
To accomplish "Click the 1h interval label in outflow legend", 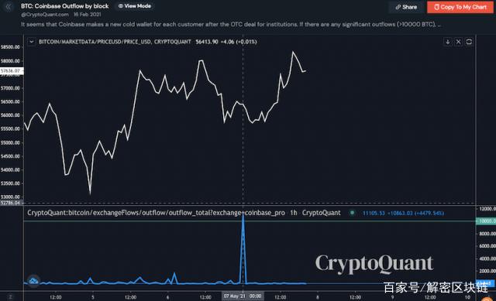I will (x=294, y=213).
